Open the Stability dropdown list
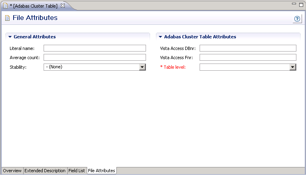306x175 pixels. (142, 67)
